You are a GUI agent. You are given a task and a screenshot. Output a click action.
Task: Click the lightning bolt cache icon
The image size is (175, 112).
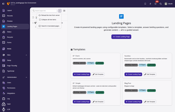[x=150, y=4]
